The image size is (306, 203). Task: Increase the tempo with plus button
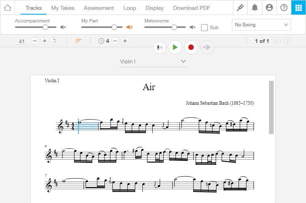[x=45, y=41]
